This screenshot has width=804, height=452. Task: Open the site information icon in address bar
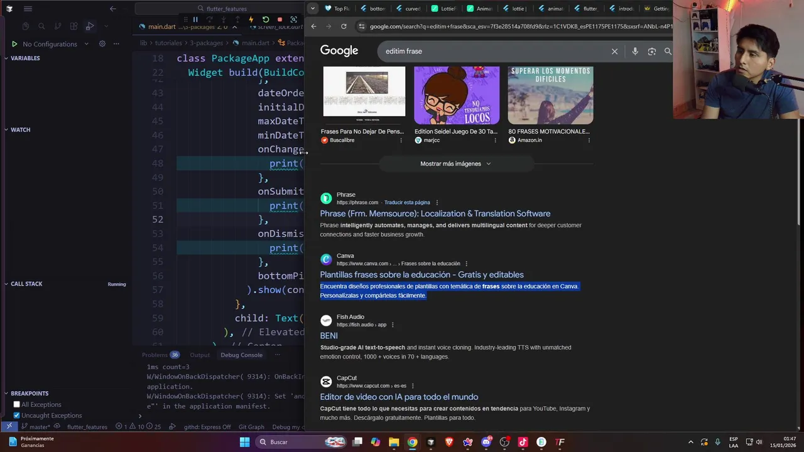(361, 26)
